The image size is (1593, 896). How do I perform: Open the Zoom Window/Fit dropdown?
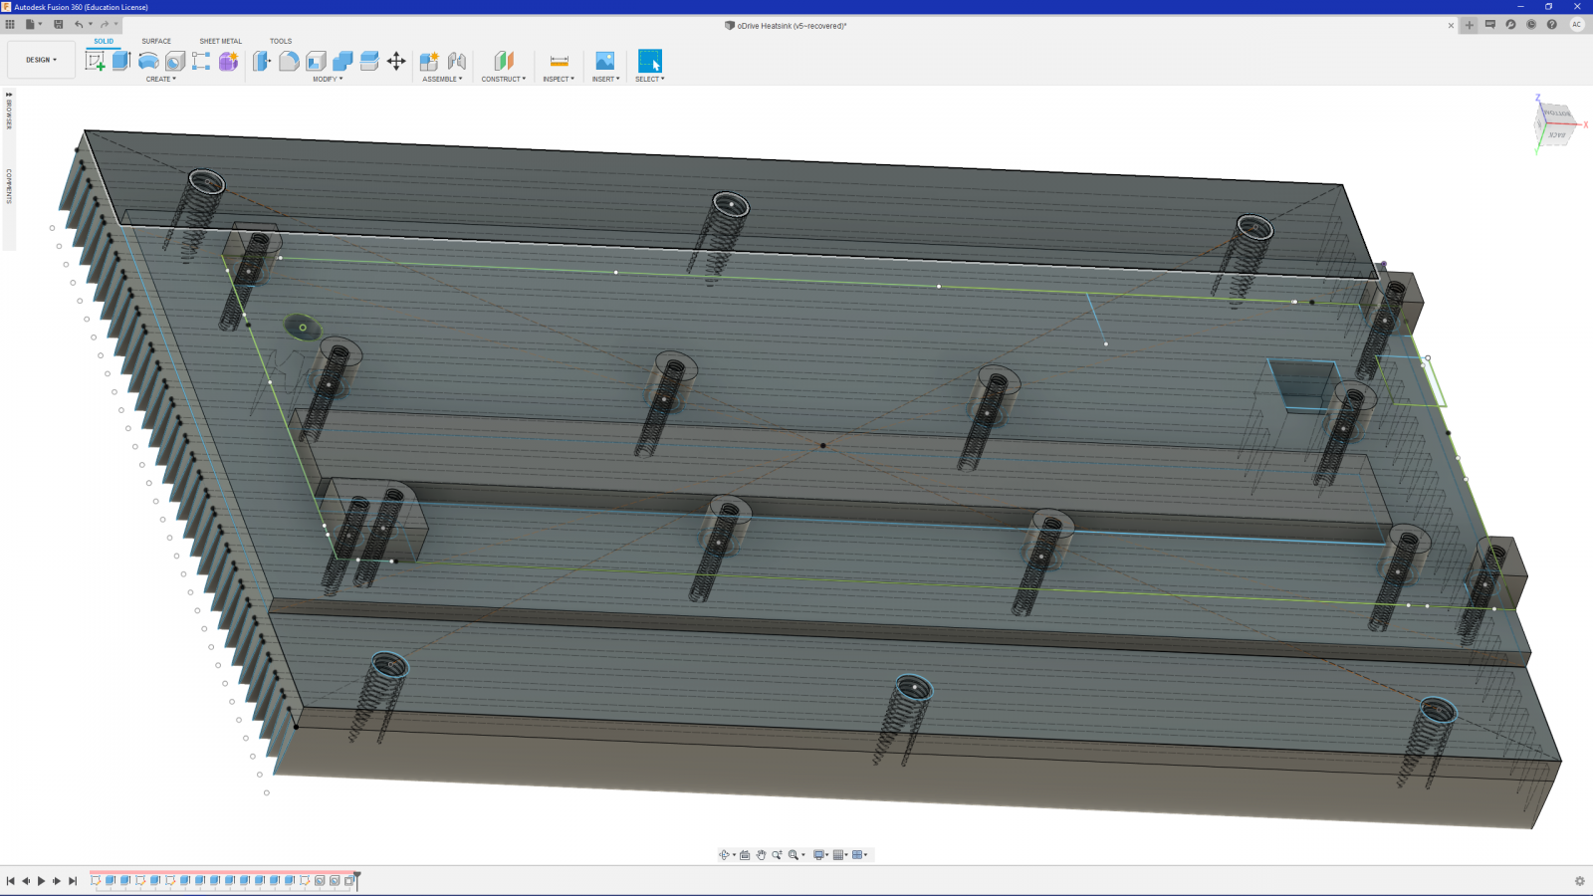[x=796, y=855]
